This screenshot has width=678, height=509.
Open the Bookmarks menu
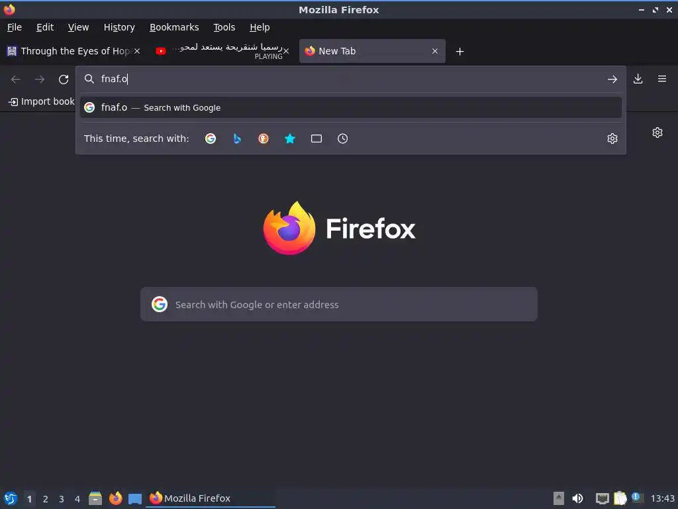(174, 27)
